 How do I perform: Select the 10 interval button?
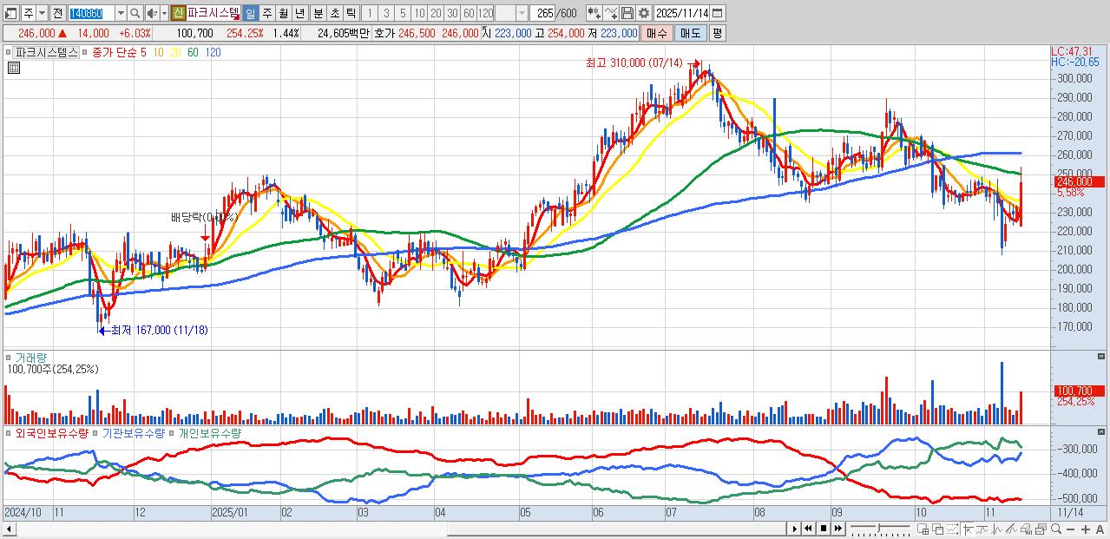419,13
